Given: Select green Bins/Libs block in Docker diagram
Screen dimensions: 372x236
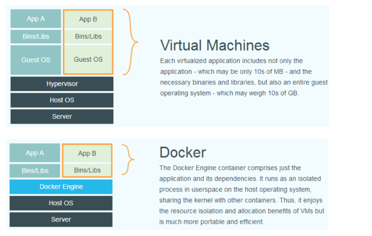Looking at the screenshot, I should tap(87, 170).
